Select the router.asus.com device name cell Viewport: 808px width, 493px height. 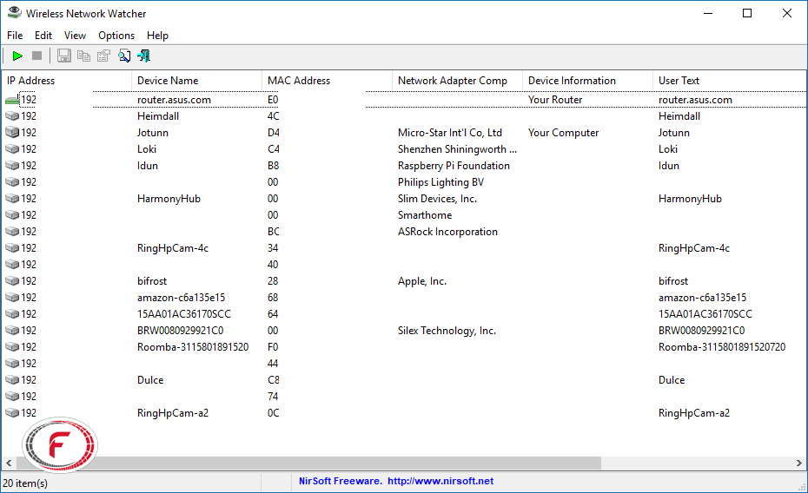(174, 100)
